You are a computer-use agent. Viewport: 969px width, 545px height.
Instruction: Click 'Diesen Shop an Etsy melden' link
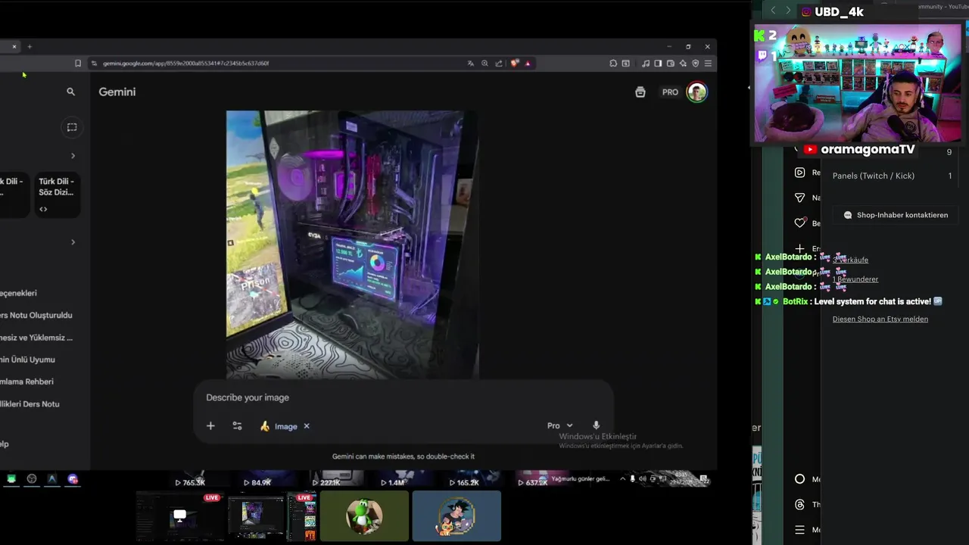(x=880, y=319)
